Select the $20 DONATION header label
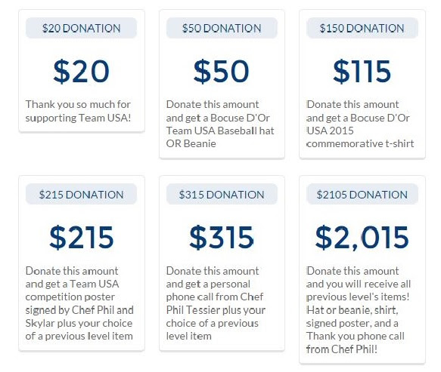Viewport: 441px width, 372px height. click(81, 28)
